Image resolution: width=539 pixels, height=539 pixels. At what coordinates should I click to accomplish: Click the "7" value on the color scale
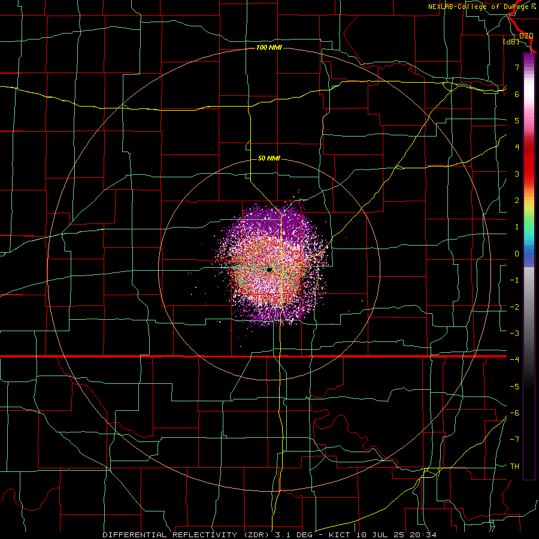[x=517, y=67]
